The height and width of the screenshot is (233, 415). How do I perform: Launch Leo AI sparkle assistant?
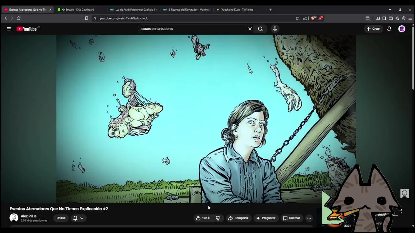(x=397, y=18)
